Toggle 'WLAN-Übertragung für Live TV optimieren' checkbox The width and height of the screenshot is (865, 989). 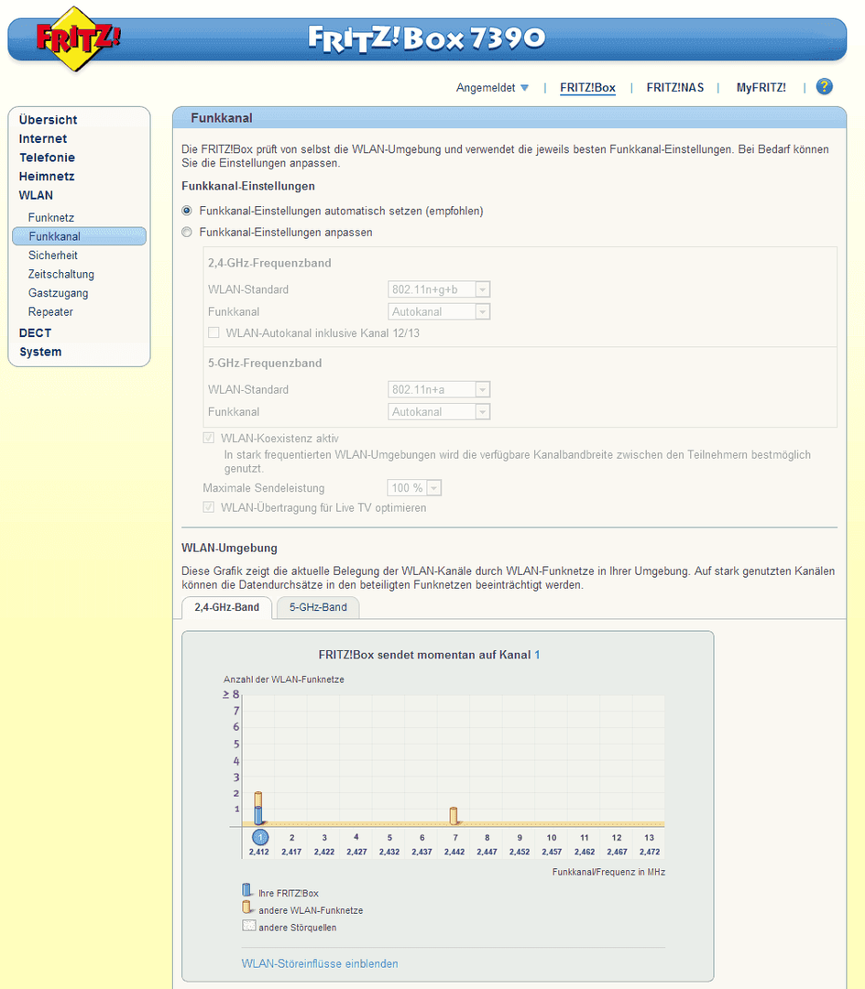tap(208, 507)
